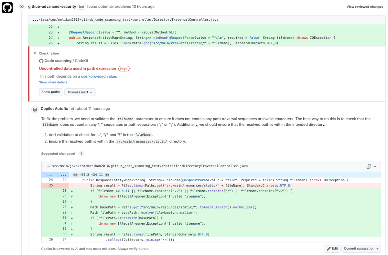Open the Dismiss alert dropdown
This screenshot has width=388, height=255.
coord(80,92)
